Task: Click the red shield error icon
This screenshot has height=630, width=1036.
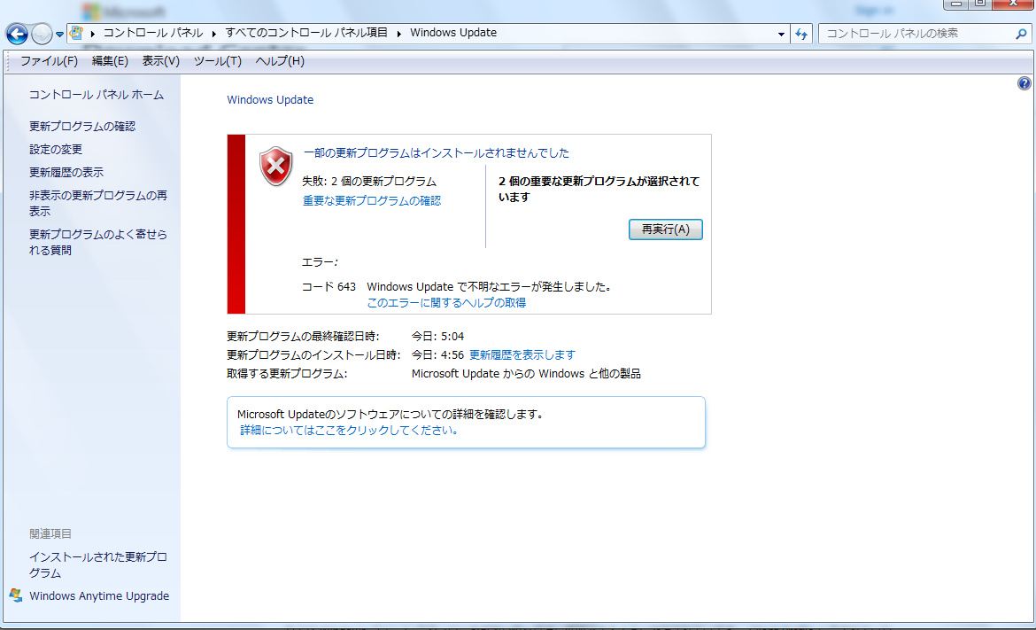Action: (275, 166)
